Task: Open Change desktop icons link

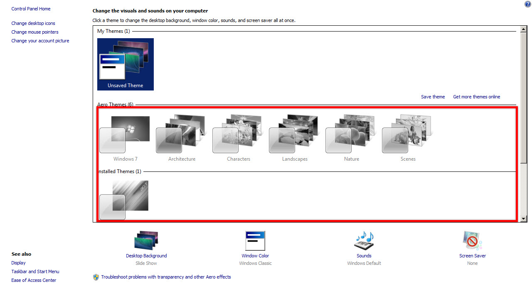Action: point(33,23)
